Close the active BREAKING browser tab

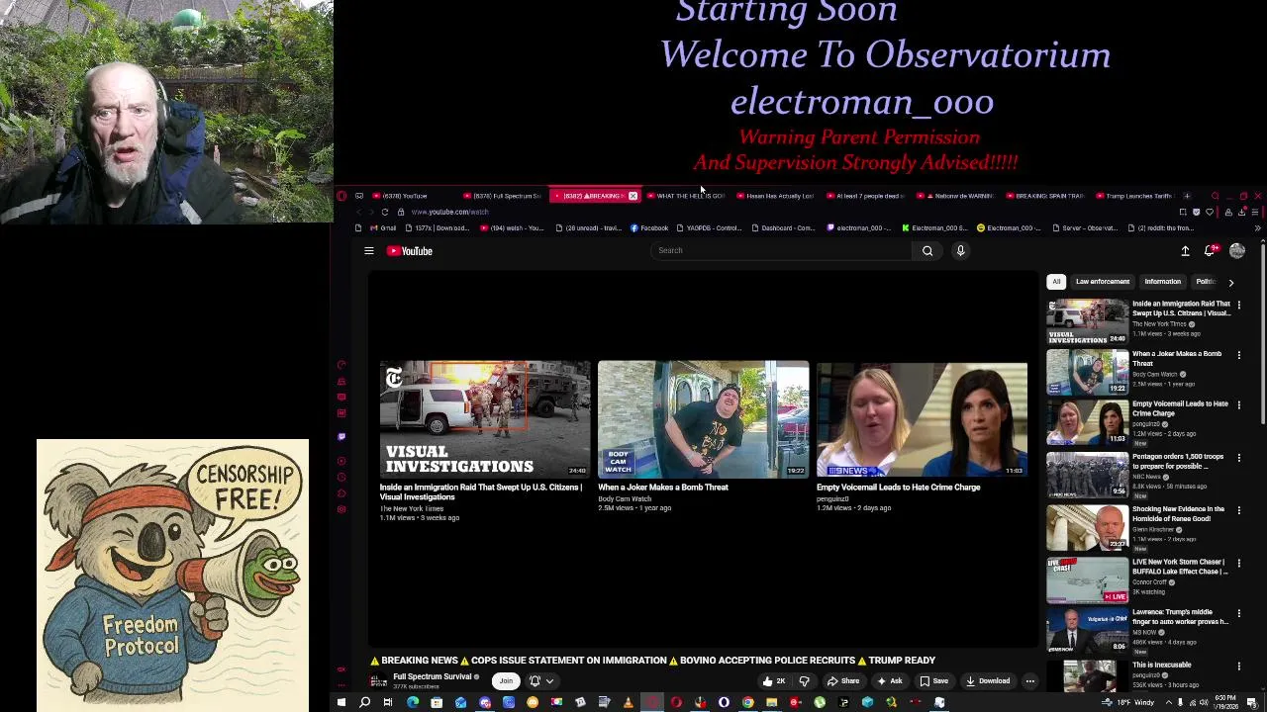click(633, 196)
